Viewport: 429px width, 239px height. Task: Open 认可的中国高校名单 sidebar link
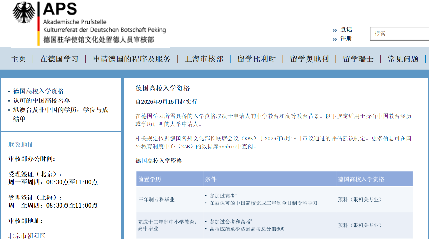coord(42,100)
